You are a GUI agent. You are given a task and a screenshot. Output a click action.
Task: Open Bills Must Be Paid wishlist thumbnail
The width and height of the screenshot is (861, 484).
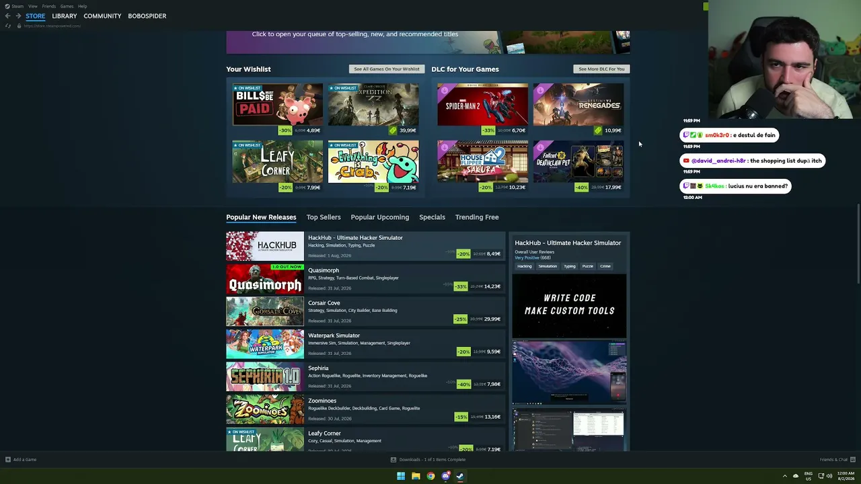278,105
